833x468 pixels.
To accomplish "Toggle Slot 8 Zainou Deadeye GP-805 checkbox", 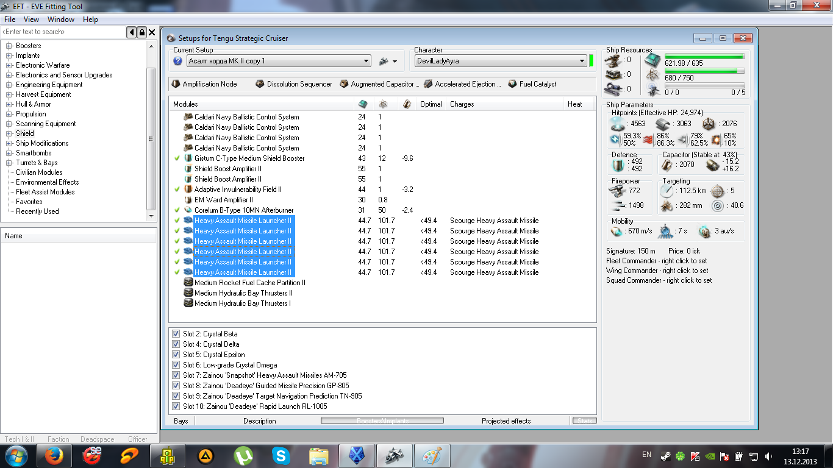I will point(176,386).
